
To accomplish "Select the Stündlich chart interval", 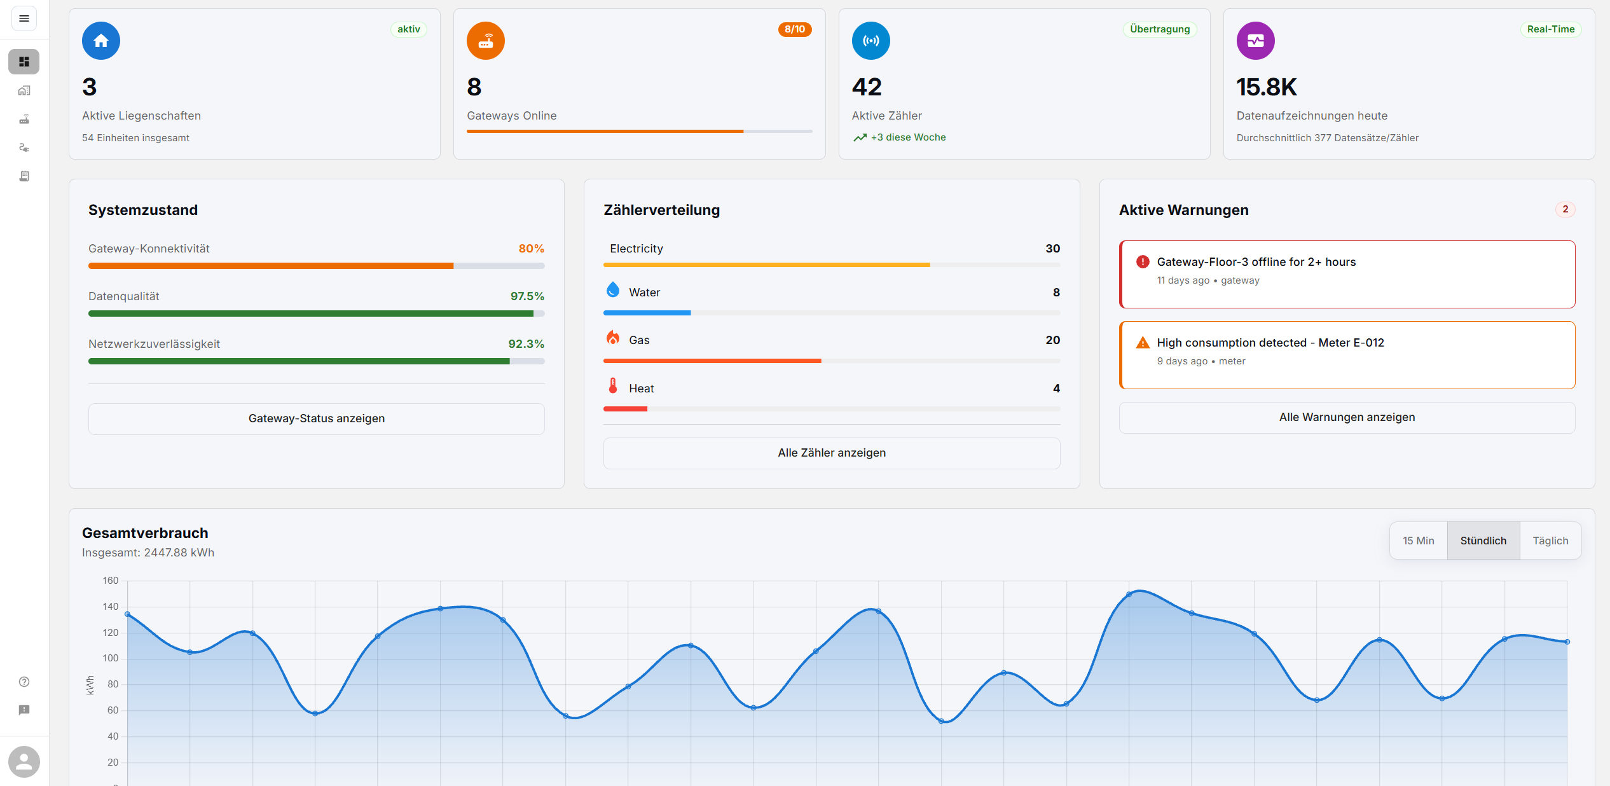I will point(1483,541).
